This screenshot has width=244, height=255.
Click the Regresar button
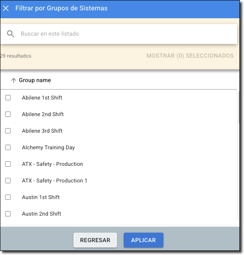pyautogui.click(x=95, y=240)
